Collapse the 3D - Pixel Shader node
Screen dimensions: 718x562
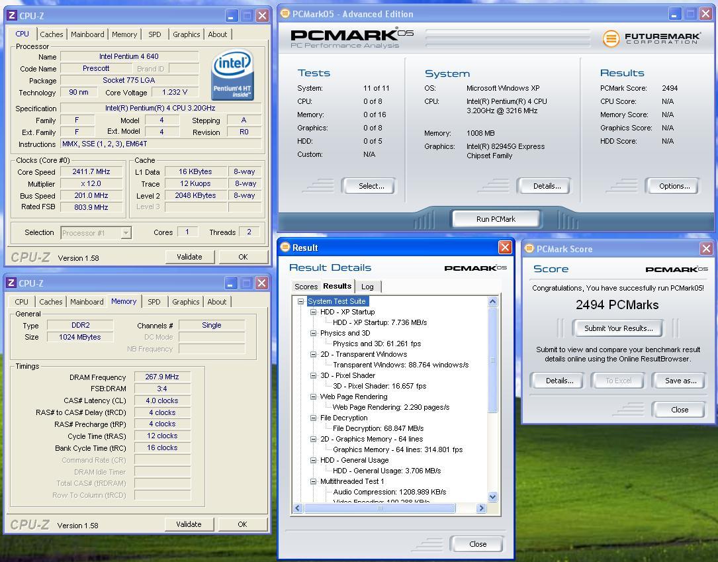313,375
